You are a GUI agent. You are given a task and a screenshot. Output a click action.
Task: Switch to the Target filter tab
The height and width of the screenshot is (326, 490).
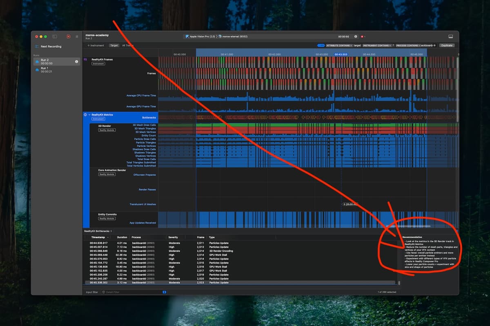(x=114, y=45)
